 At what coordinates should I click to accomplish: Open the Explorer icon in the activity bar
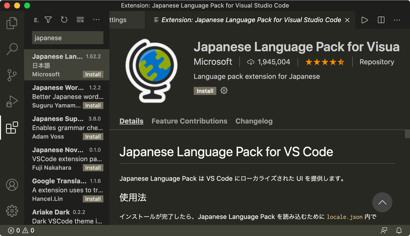pos(12,23)
